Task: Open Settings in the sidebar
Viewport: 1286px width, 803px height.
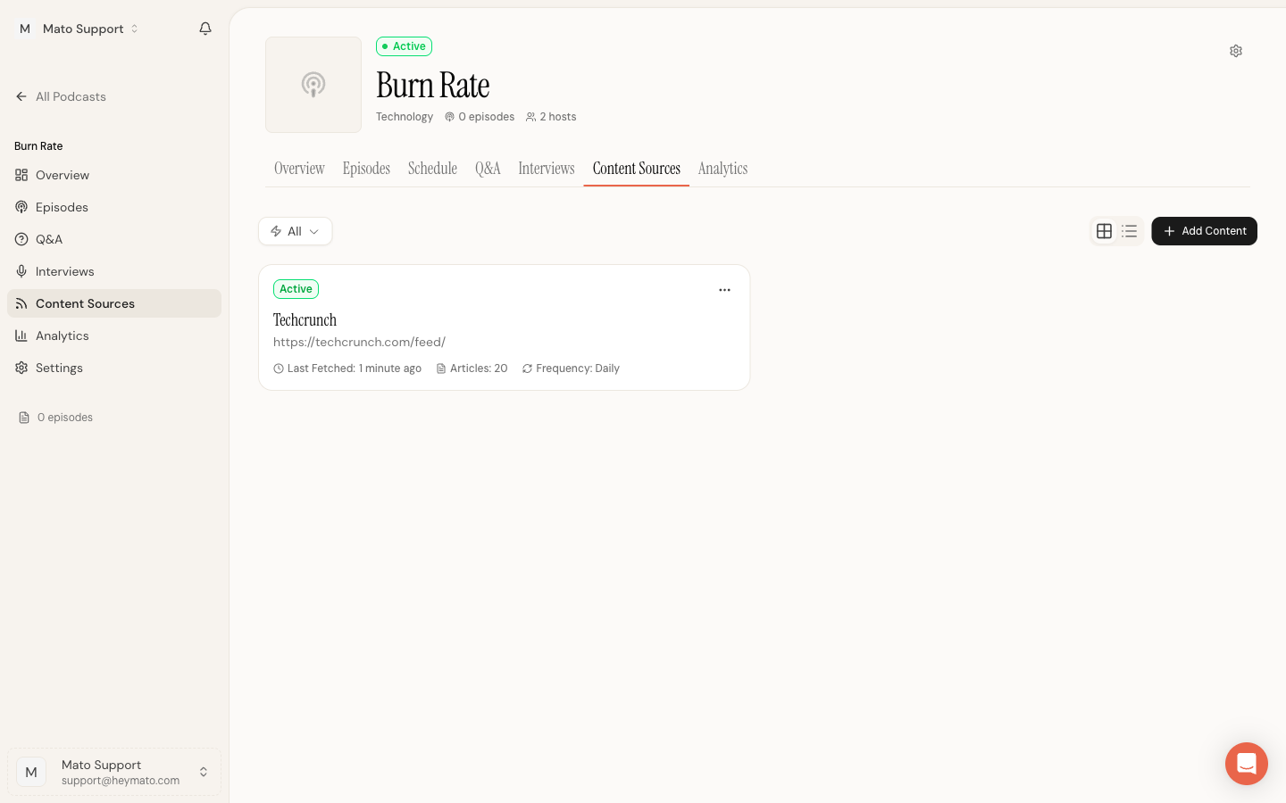Action: coord(114,368)
